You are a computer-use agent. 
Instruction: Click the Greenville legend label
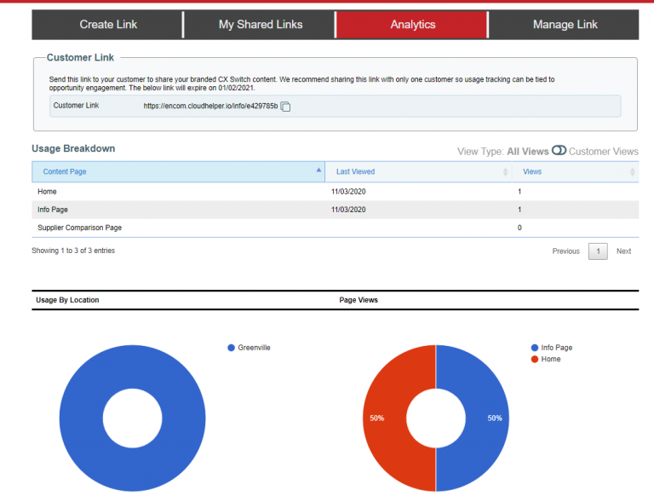254,348
